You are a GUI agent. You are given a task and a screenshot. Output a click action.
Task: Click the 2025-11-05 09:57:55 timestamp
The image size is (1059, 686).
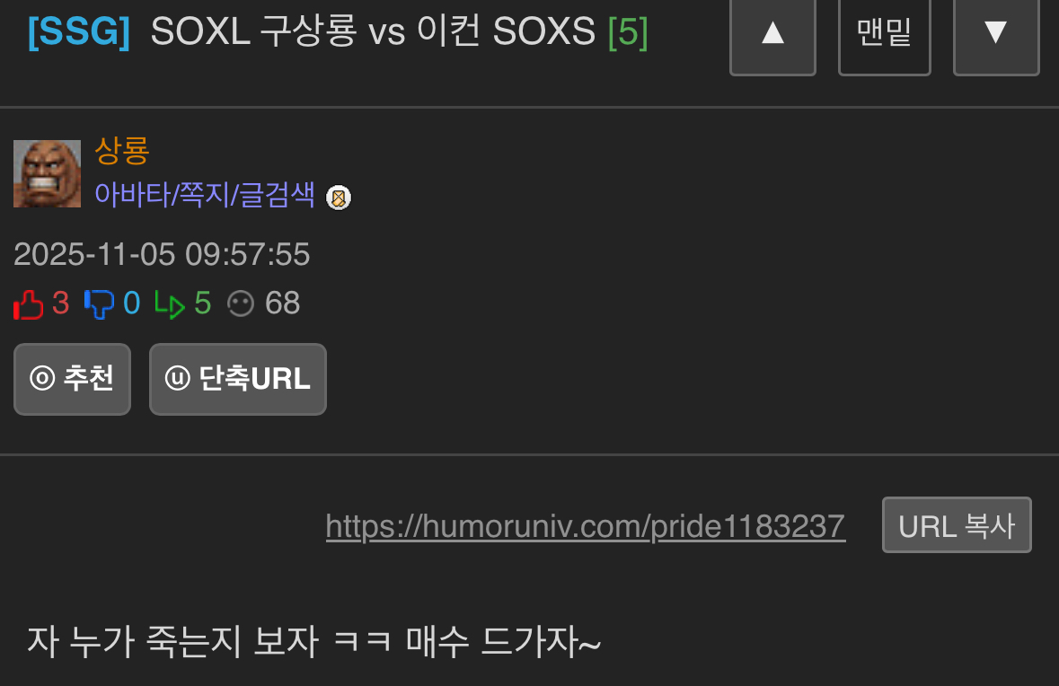pos(162,254)
